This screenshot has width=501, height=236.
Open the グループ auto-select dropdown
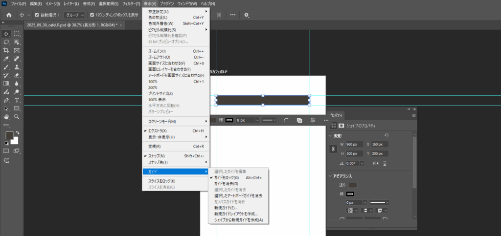coord(74,15)
